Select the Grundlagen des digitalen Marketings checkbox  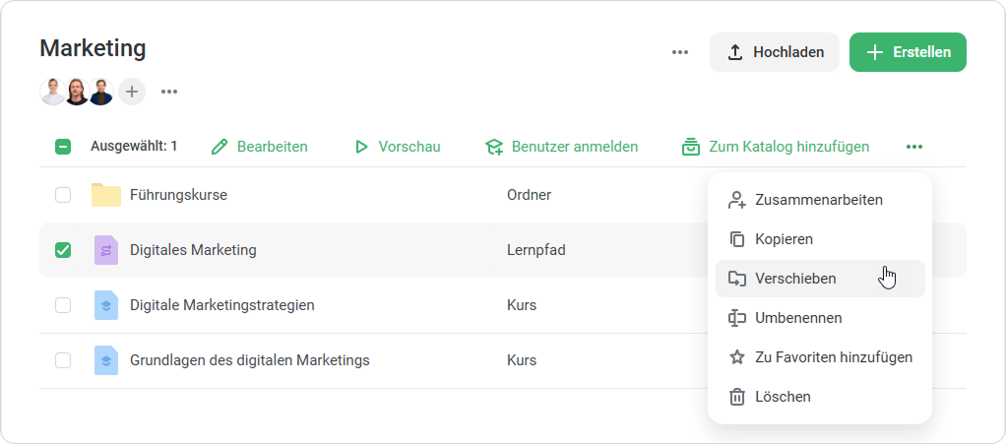(x=63, y=360)
